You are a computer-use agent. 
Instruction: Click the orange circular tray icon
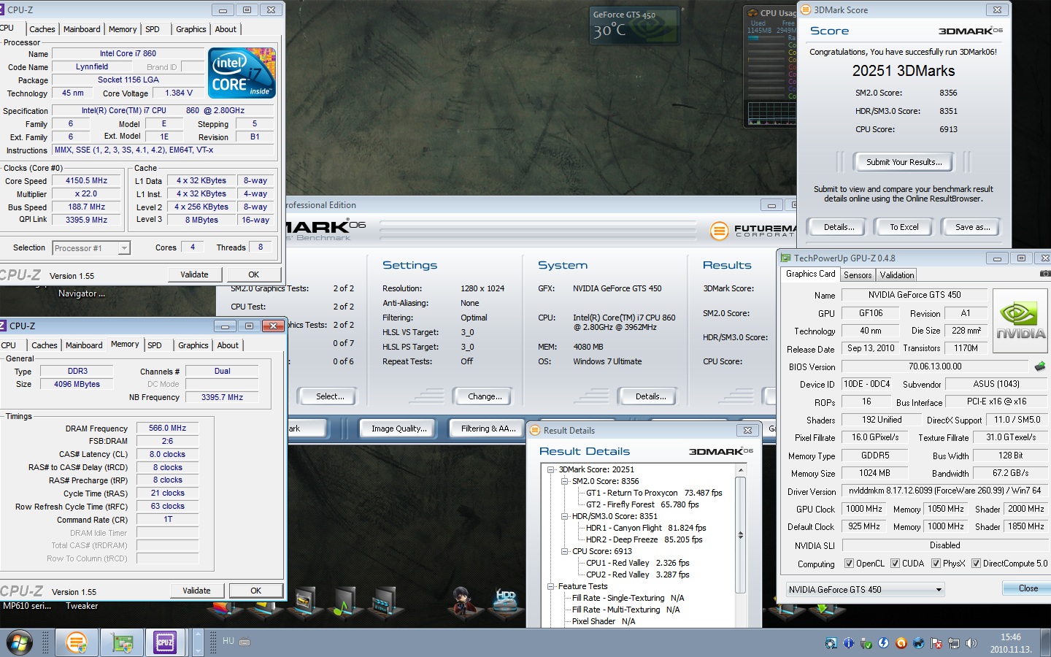(x=901, y=643)
